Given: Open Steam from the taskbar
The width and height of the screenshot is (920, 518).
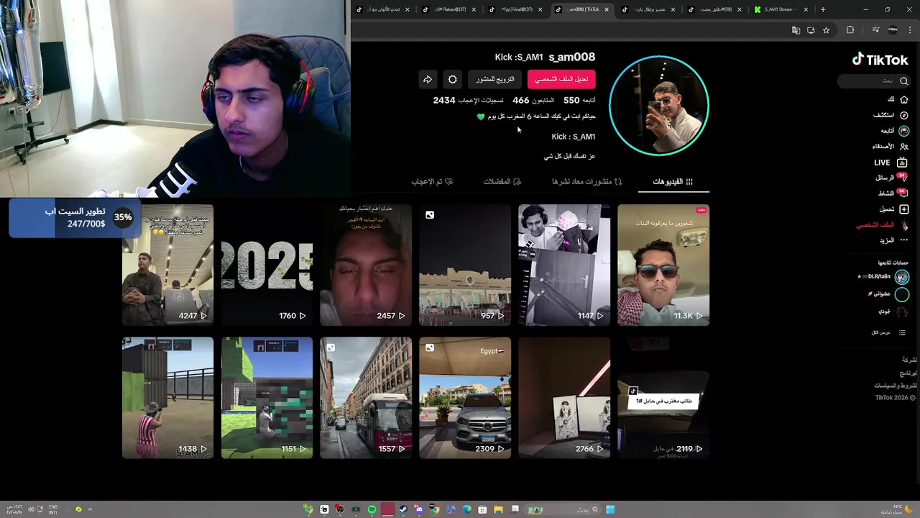Looking at the screenshot, I should pyautogui.click(x=403, y=509).
